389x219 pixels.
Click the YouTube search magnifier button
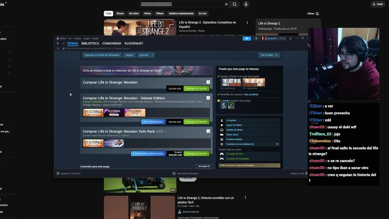235,4
